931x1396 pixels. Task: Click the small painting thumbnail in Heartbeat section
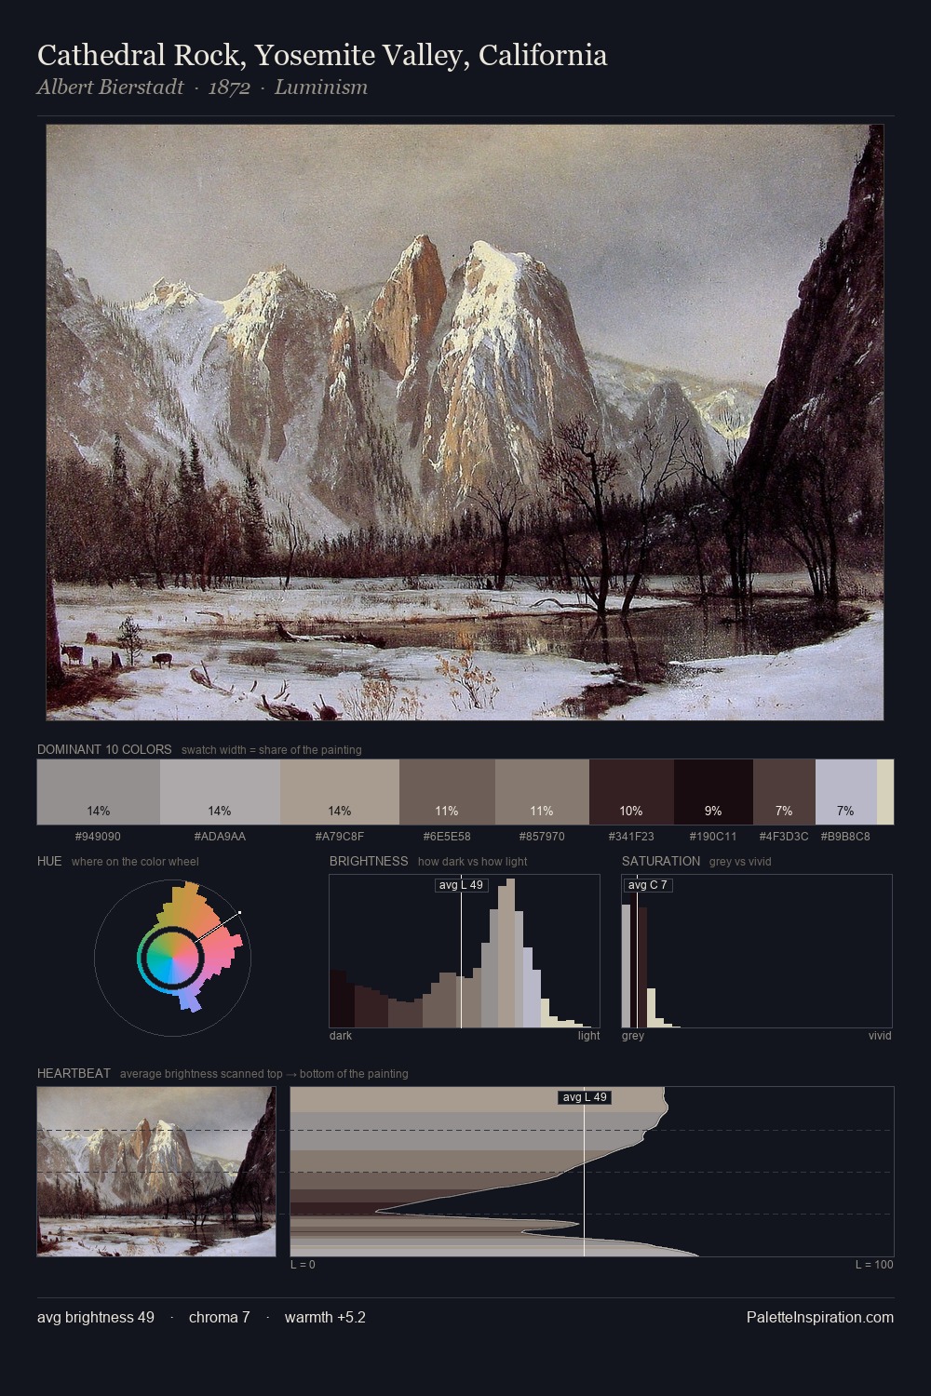[156, 1172]
